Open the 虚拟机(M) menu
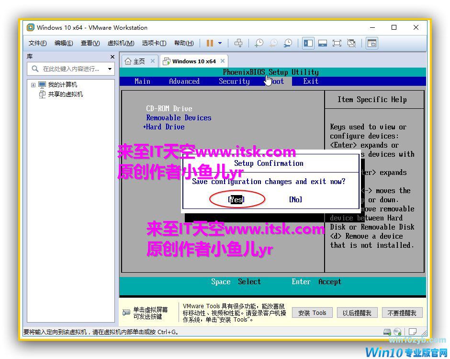The width and height of the screenshot is (450, 359). 121,43
